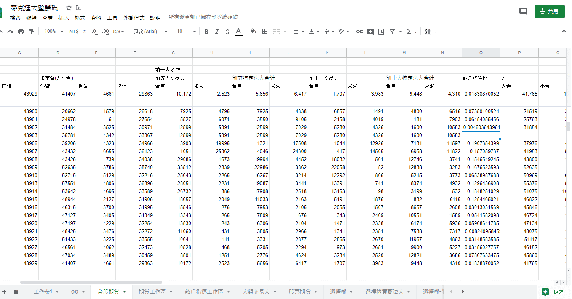Image resolution: width=572 pixels, height=299 pixels.
Task: Open the comment history icon
Action: [x=523, y=11]
